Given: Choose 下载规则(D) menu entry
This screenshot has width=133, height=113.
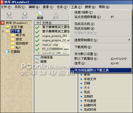Looking at the screenshot, I should click(x=101, y=47).
